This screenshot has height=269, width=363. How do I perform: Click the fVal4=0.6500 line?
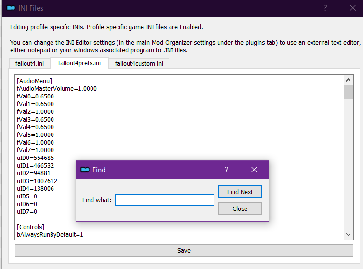click(x=35, y=127)
